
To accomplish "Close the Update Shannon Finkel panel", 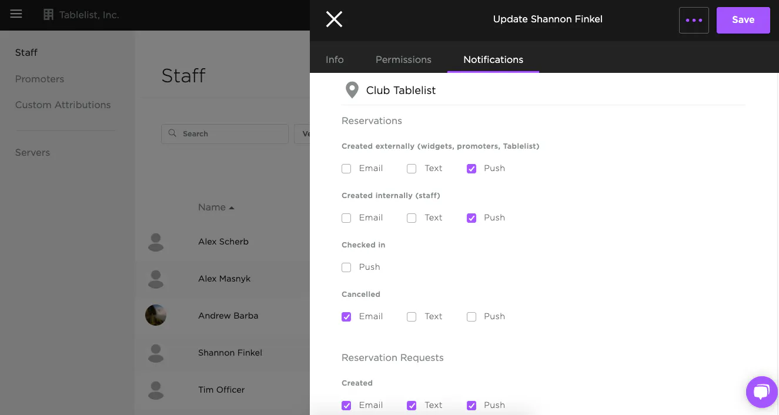I will coord(334,19).
